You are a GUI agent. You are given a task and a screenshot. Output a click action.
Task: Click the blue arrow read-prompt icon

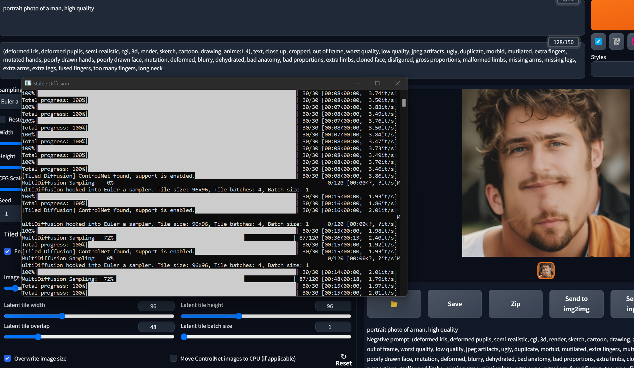[598, 42]
